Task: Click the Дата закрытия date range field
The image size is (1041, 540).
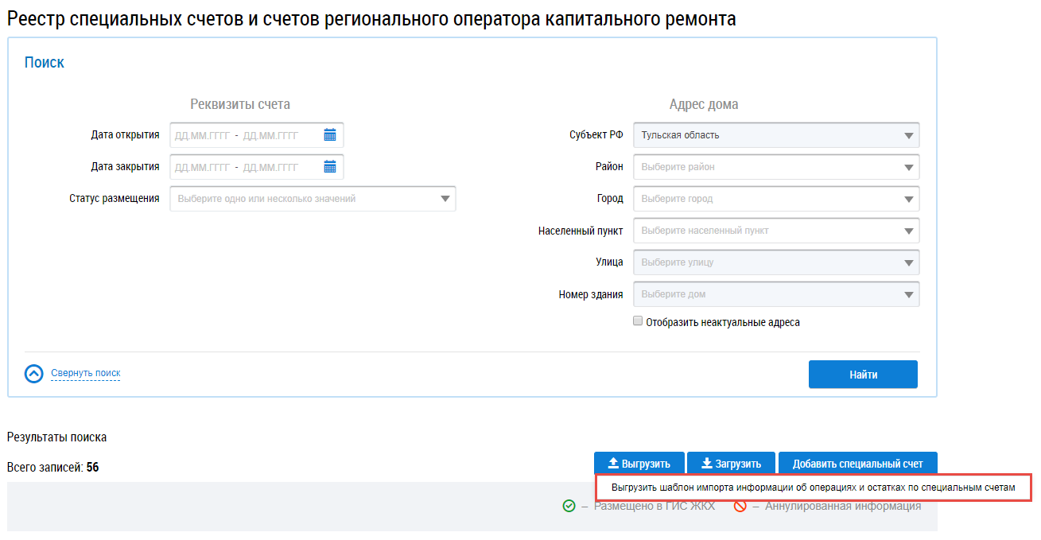Action: 257,167
